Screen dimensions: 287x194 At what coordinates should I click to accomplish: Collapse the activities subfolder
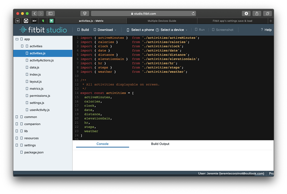[x=22, y=46]
